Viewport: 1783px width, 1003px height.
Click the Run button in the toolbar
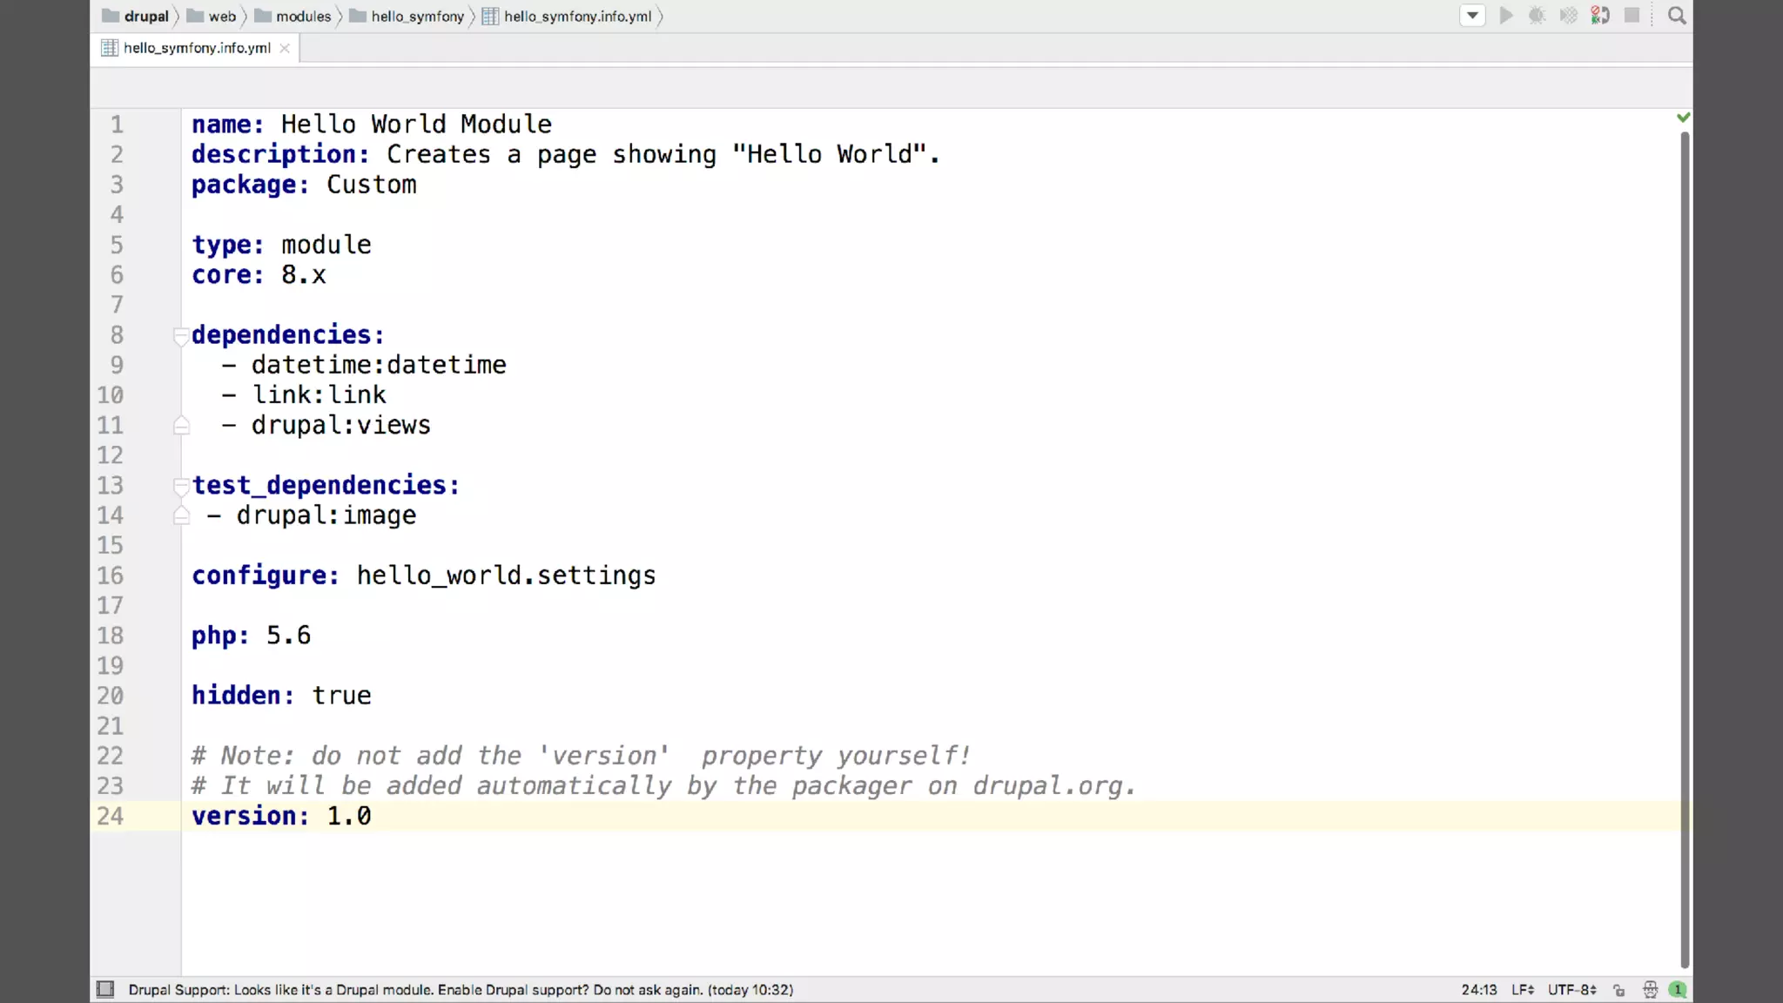(1505, 16)
